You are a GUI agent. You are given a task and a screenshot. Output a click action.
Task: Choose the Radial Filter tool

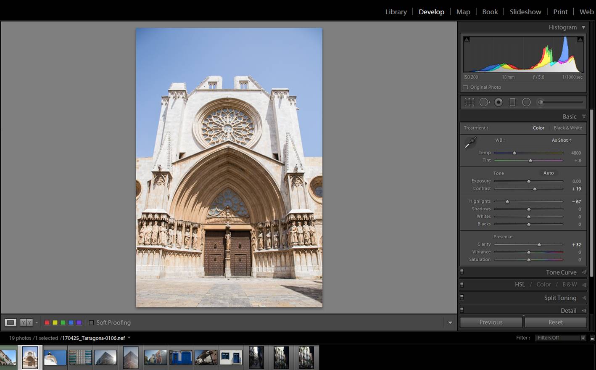coord(526,102)
